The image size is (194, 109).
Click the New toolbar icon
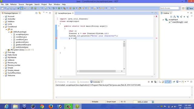point(2,8)
